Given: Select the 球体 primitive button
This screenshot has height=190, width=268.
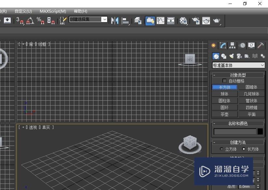Looking at the screenshot, I should point(224,94).
